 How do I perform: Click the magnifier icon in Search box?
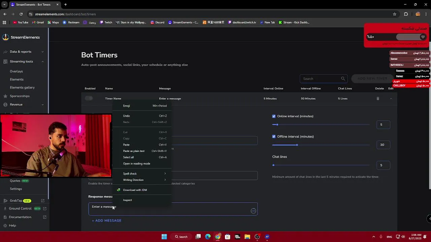[343, 79]
